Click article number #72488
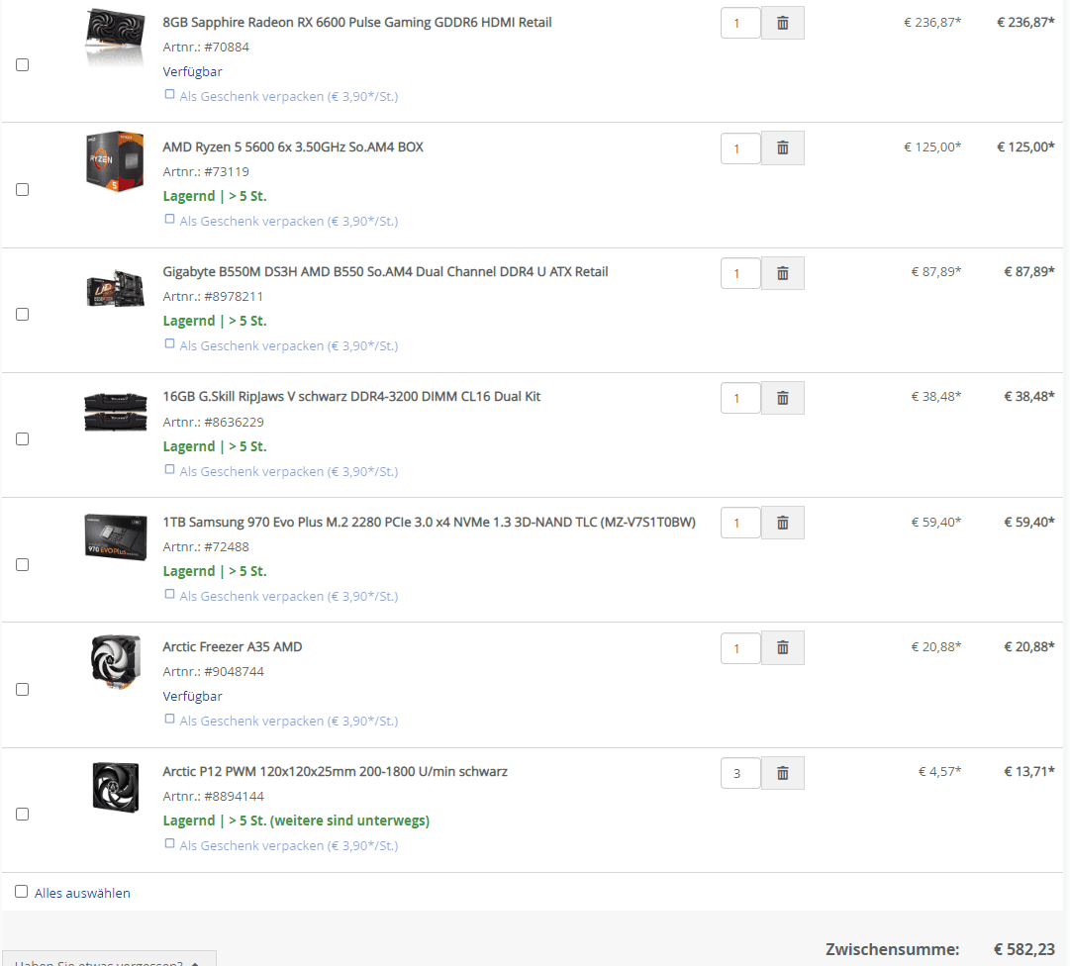The height and width of the screenshot is (966, 1070). 227,547
